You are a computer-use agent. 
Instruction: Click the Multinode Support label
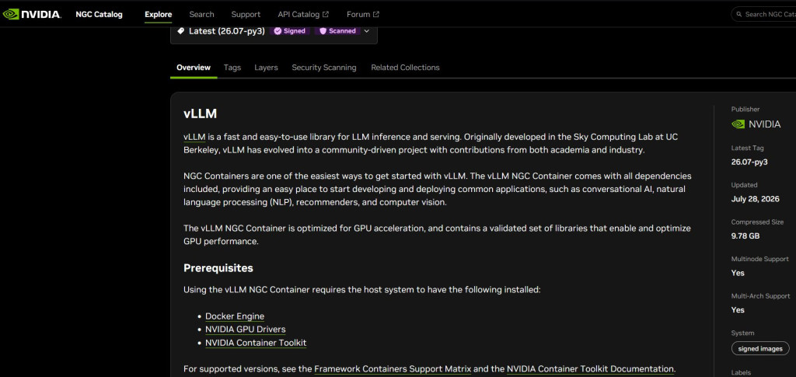coord(760,259)
